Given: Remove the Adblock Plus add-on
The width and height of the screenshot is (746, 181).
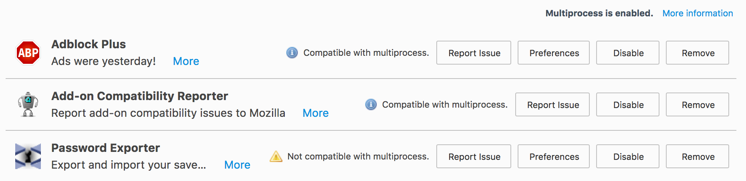Looking at the screenshot, I should click(x=698, y=53).
